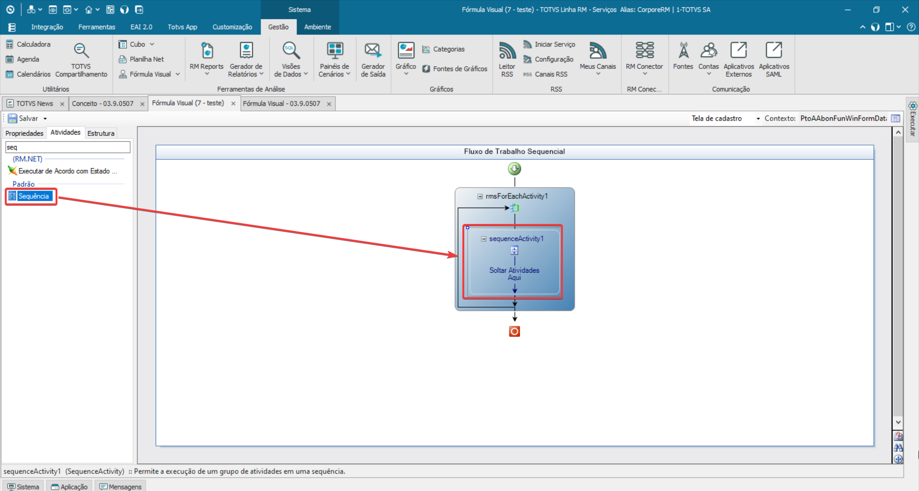
Task: Collapse the sequenceActivity1 node
Action: click(483, 239)
